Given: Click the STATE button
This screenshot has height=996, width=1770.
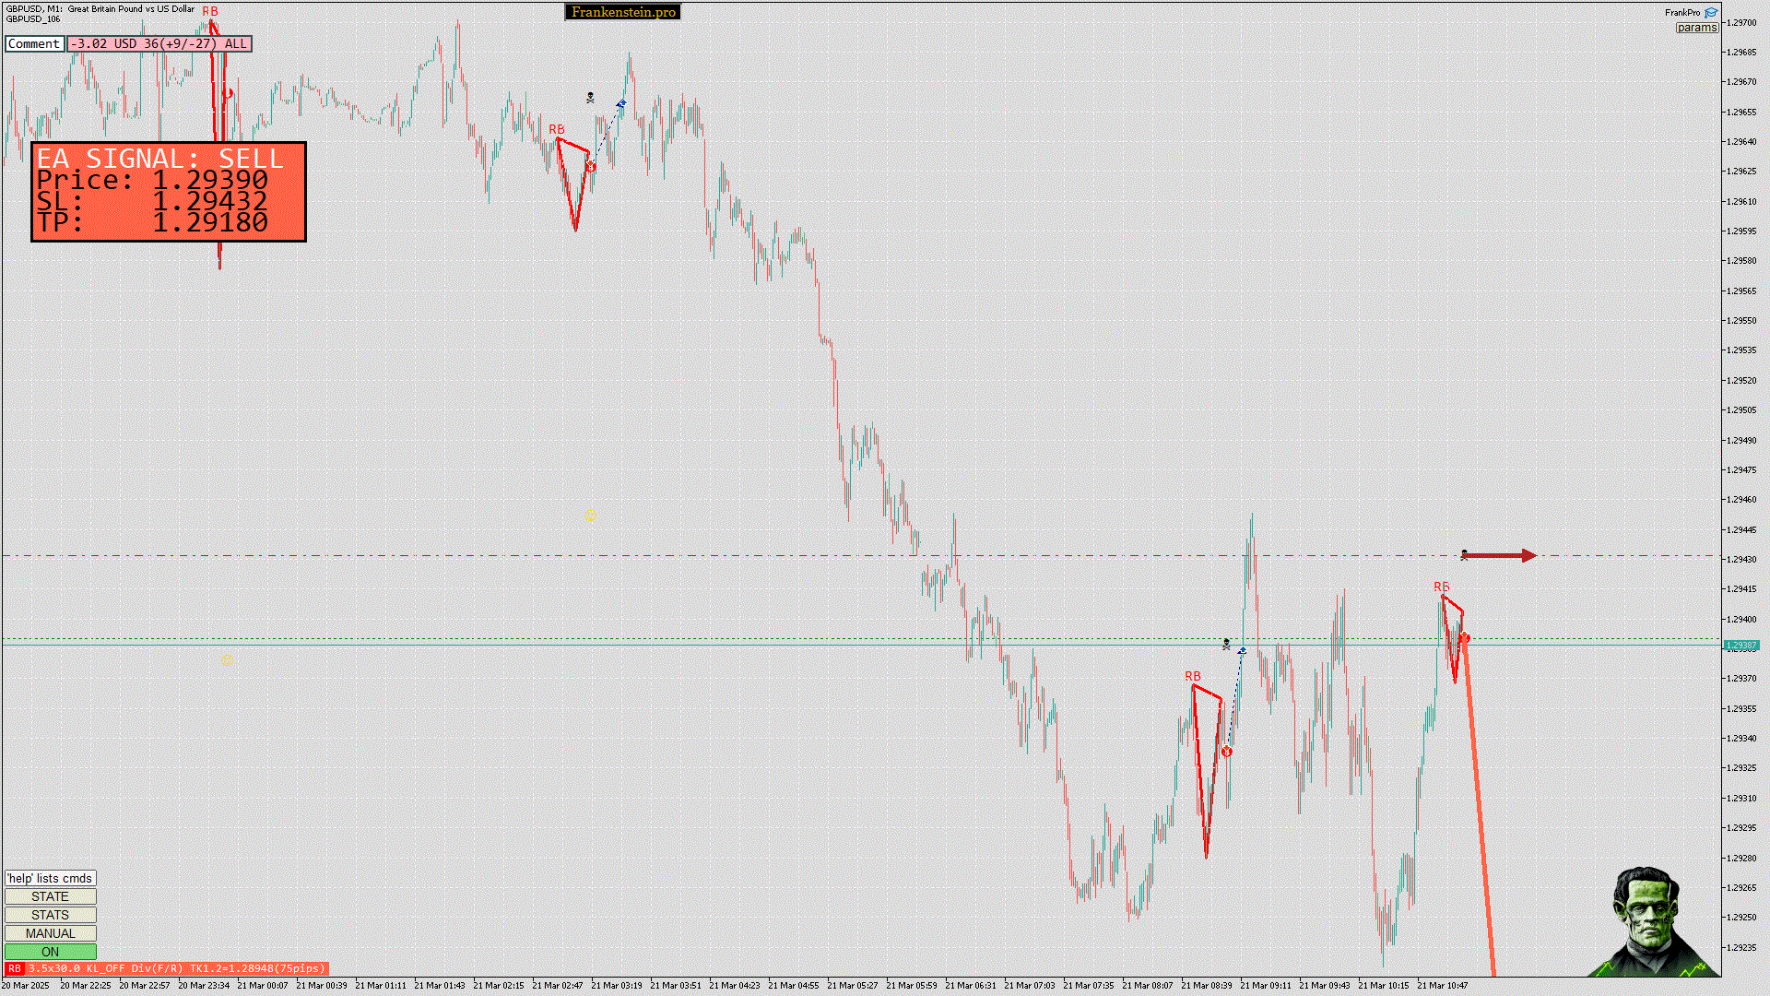Looking at the screenshot, I should coord(50,896).
